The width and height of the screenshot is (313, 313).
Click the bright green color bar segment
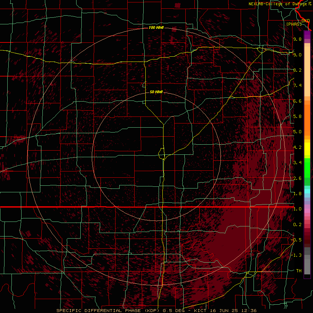307,168
